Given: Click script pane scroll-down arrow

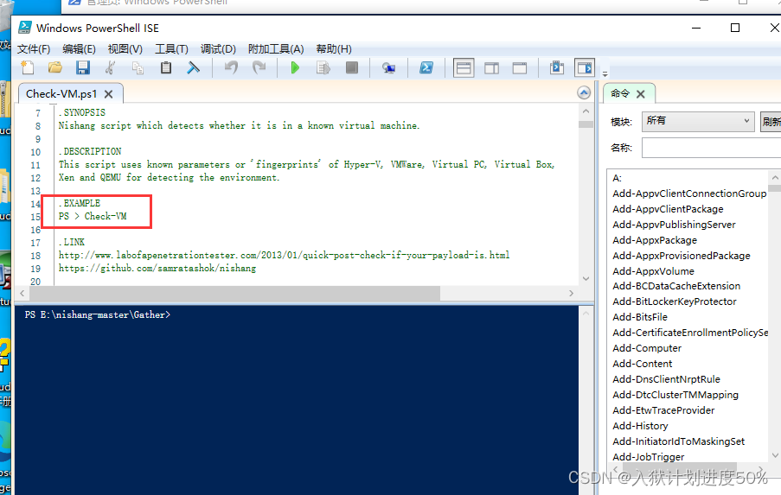Looking at the screenshot, I should point(586,278).
